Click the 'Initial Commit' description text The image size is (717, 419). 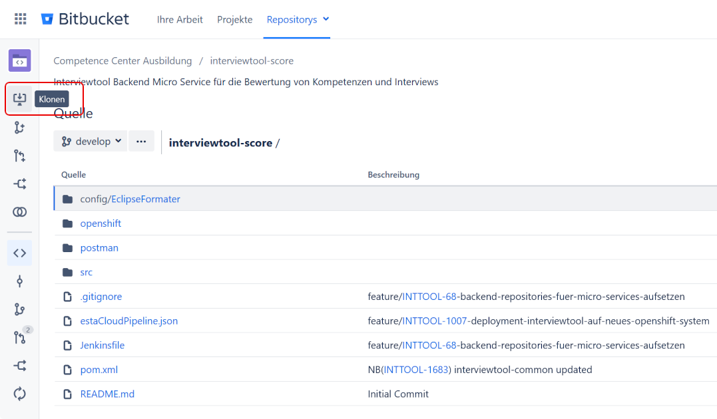point(398,394)
